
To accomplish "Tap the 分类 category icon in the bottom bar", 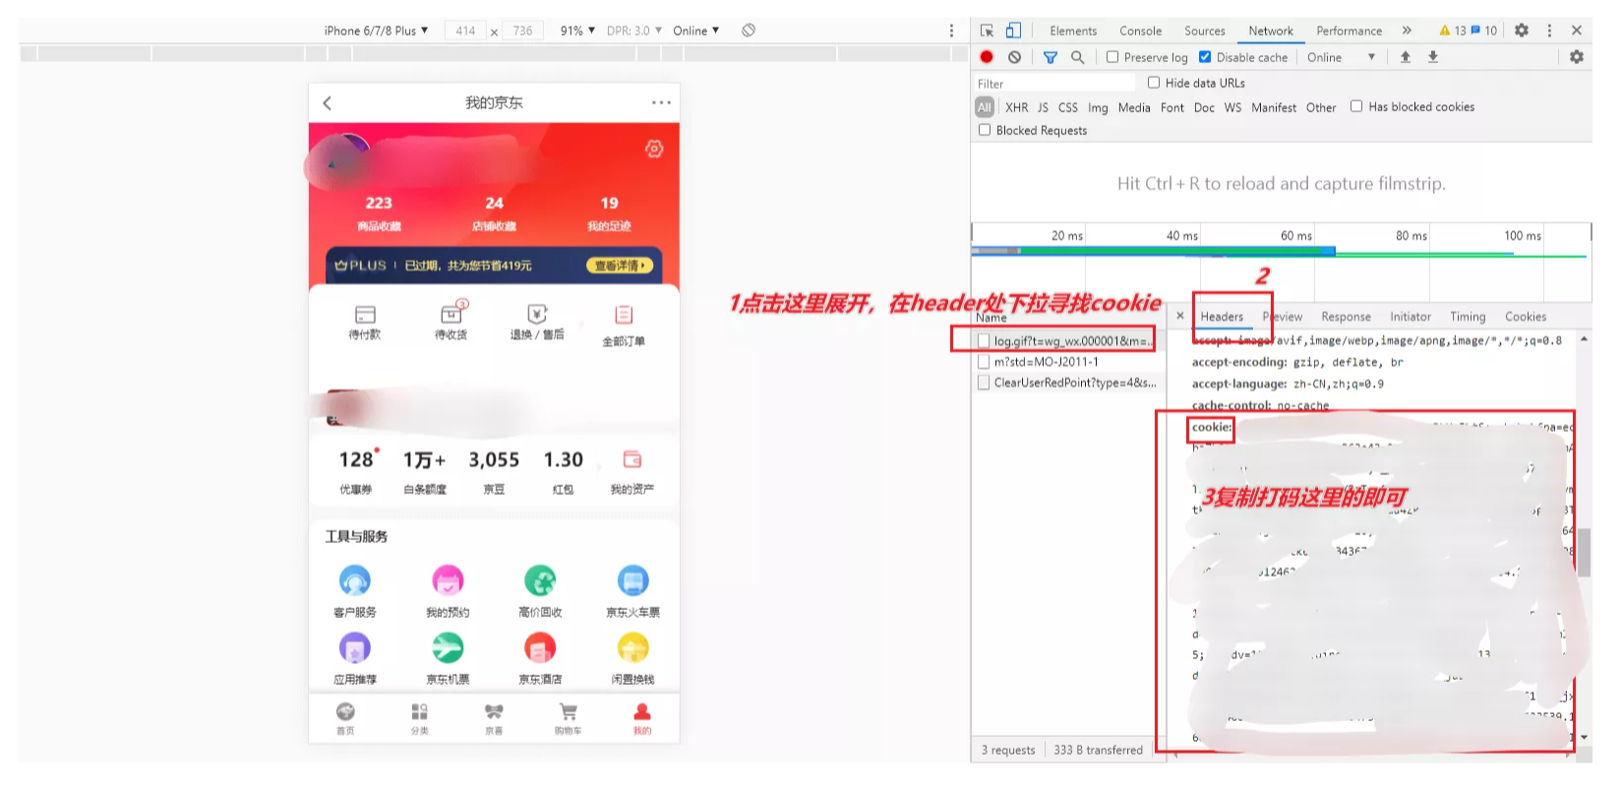I will pos(419,712).
